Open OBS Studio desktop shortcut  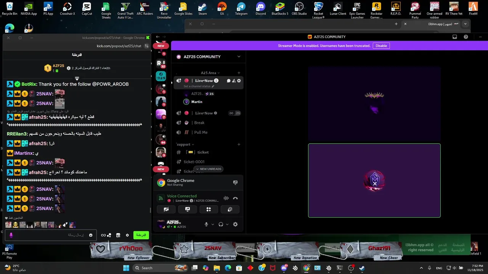(299, 9)
